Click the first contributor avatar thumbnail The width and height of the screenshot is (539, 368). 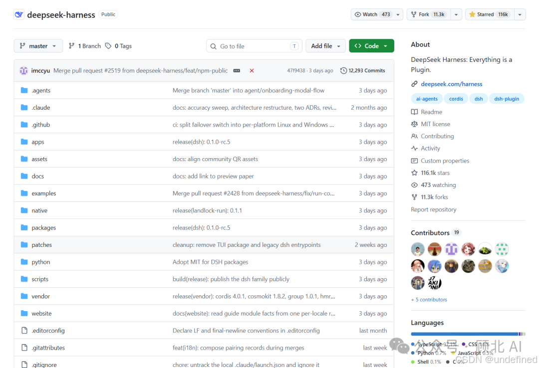click(418, 249)
